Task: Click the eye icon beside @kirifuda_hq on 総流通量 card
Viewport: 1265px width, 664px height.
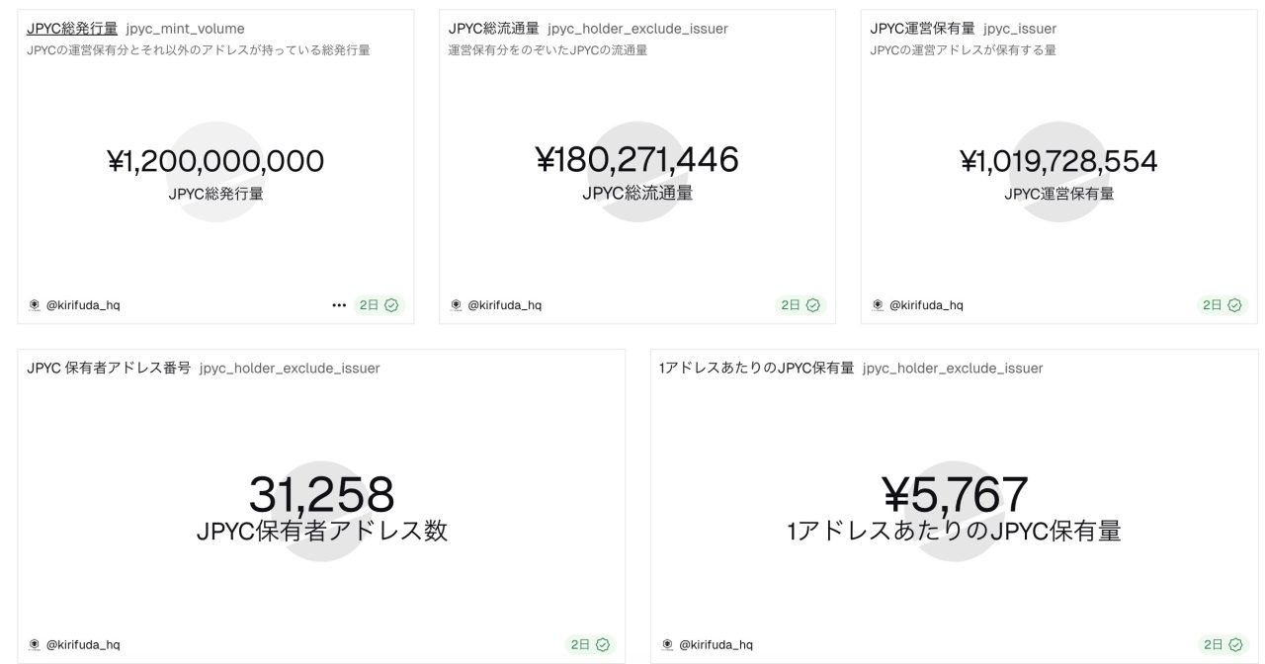Action: click(x=456, y=304)
